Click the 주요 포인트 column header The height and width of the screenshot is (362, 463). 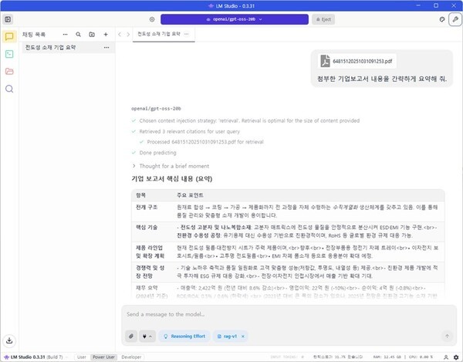point(190,195)
